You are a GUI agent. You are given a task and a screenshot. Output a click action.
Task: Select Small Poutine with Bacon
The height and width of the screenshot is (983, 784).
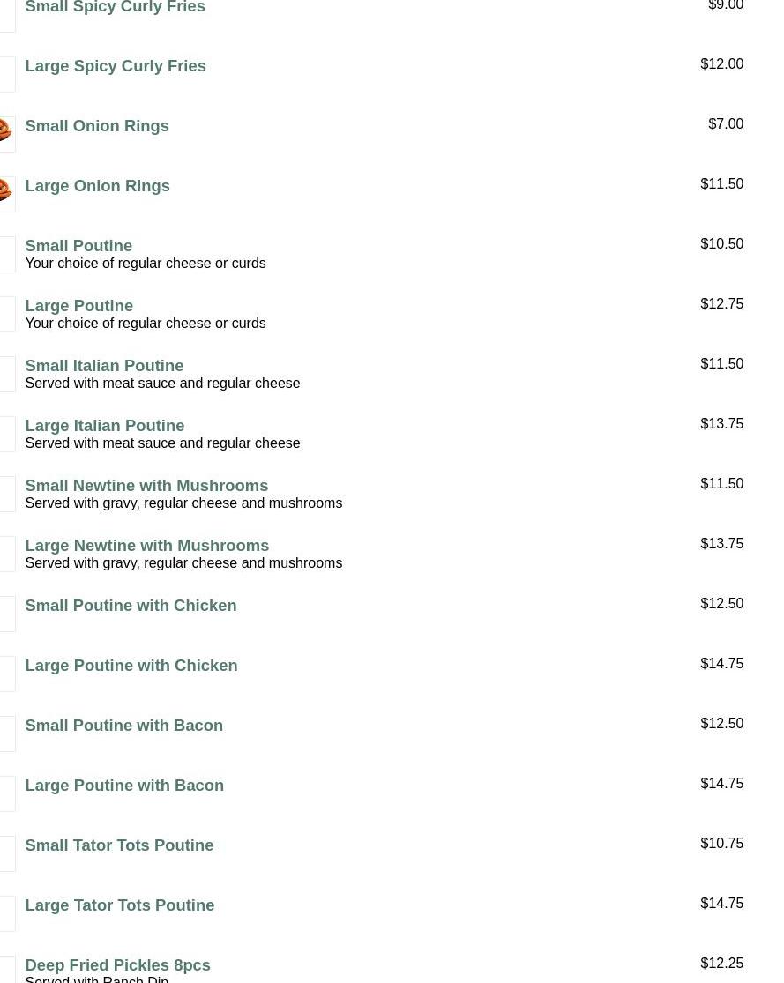[123, 726]
